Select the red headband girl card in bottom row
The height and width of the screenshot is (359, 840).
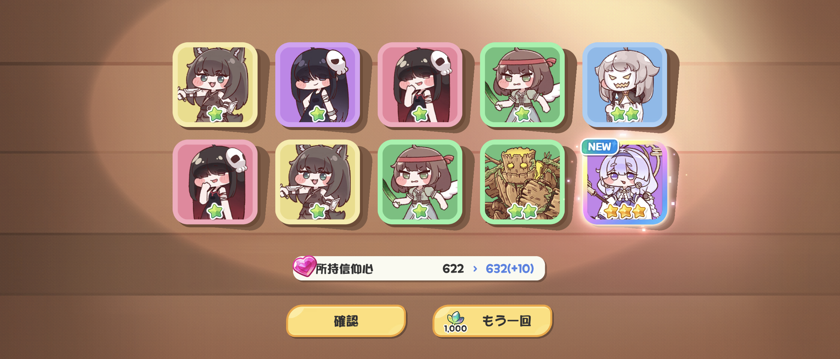(420, 182)
